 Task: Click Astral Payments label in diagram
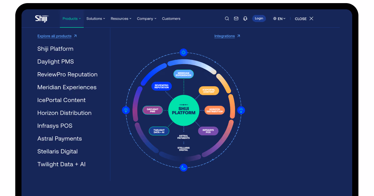point(184,137)
